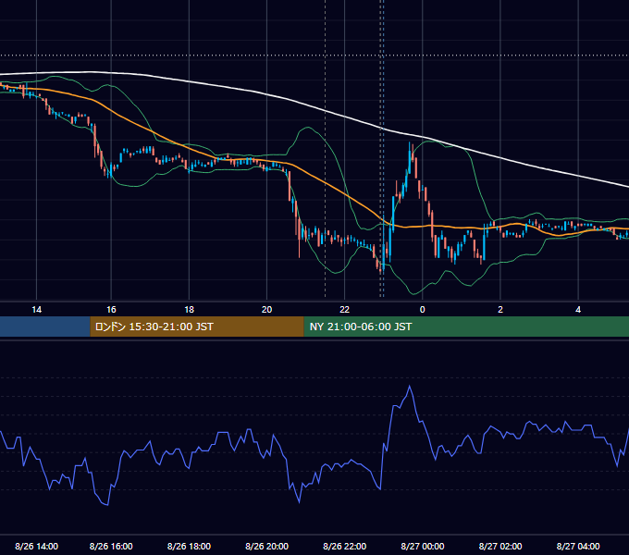This screenshot has height=555, width=629.
Task: Click the hour 20 axis tick label
Action: pos(266,310)
